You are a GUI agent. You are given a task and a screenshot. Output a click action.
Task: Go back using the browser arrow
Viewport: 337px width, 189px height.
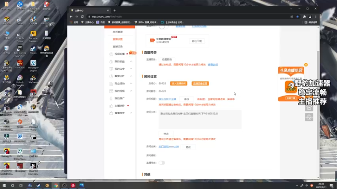click(x=71, y=16)
